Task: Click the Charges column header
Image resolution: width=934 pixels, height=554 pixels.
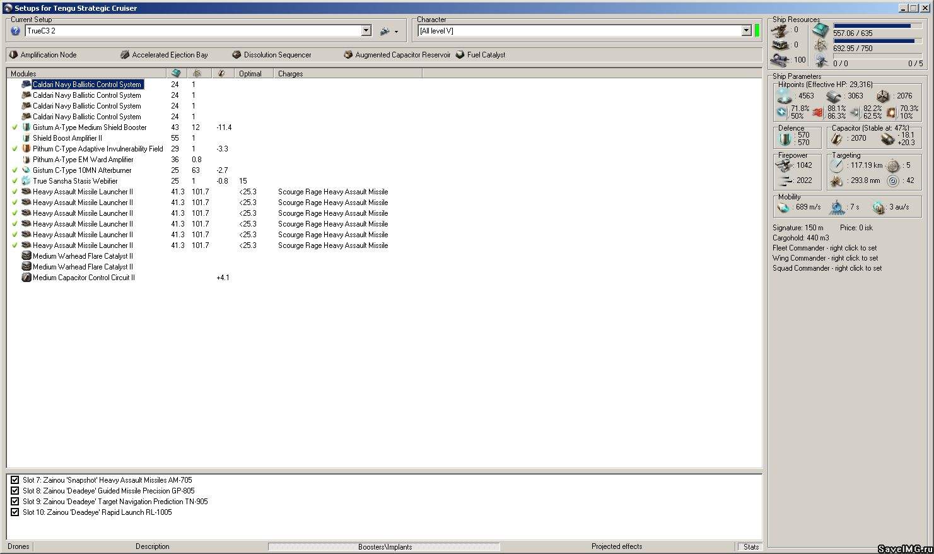Action: click(348, 73)
